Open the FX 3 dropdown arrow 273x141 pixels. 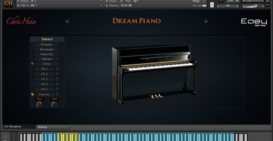(x=57, y=79)
